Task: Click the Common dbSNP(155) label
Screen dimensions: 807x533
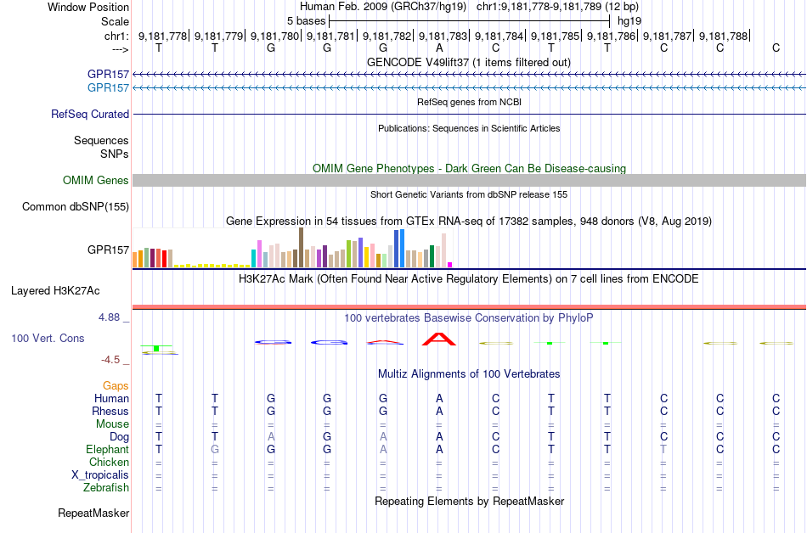Action: click(x=76, y=206)
